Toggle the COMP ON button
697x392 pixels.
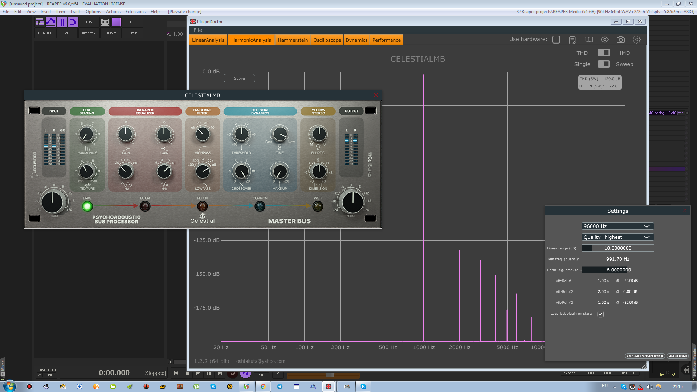click(x=260, y=206)
